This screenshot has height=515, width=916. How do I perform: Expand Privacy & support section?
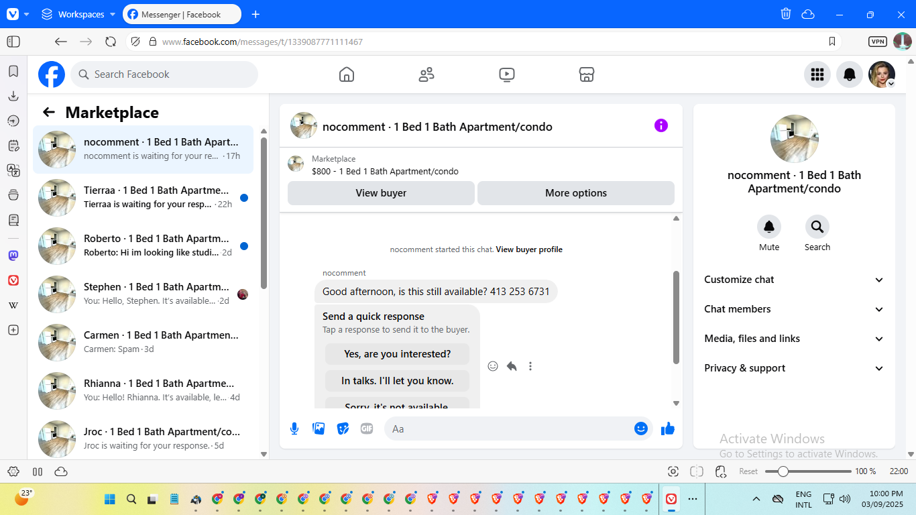(x=794, y=368)
